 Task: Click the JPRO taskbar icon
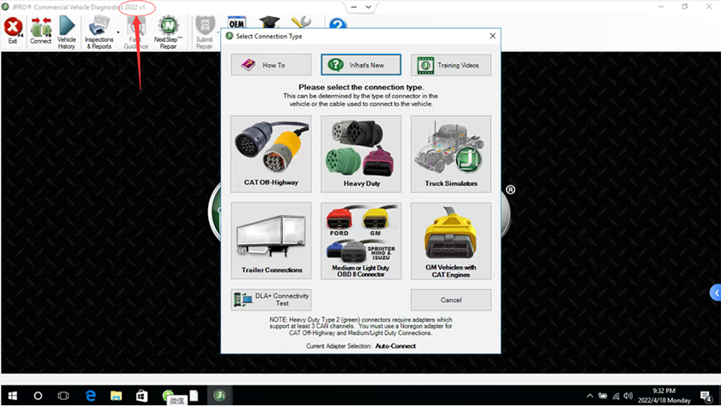point(220,396)
